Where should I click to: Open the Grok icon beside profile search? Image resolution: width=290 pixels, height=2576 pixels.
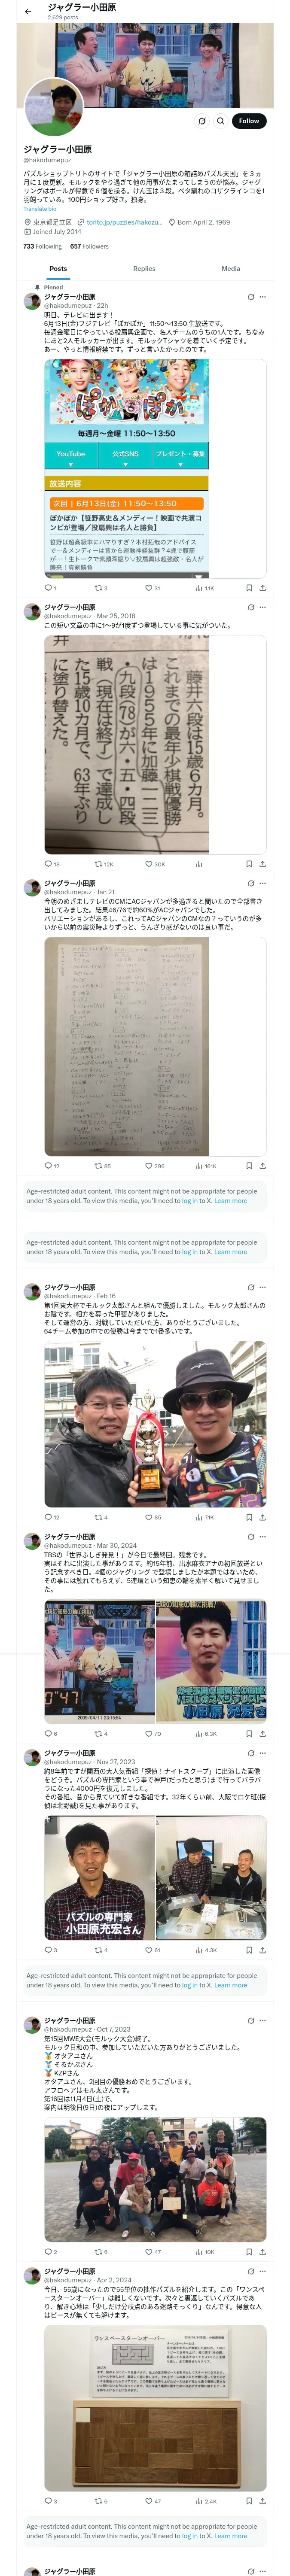point(202,121)
